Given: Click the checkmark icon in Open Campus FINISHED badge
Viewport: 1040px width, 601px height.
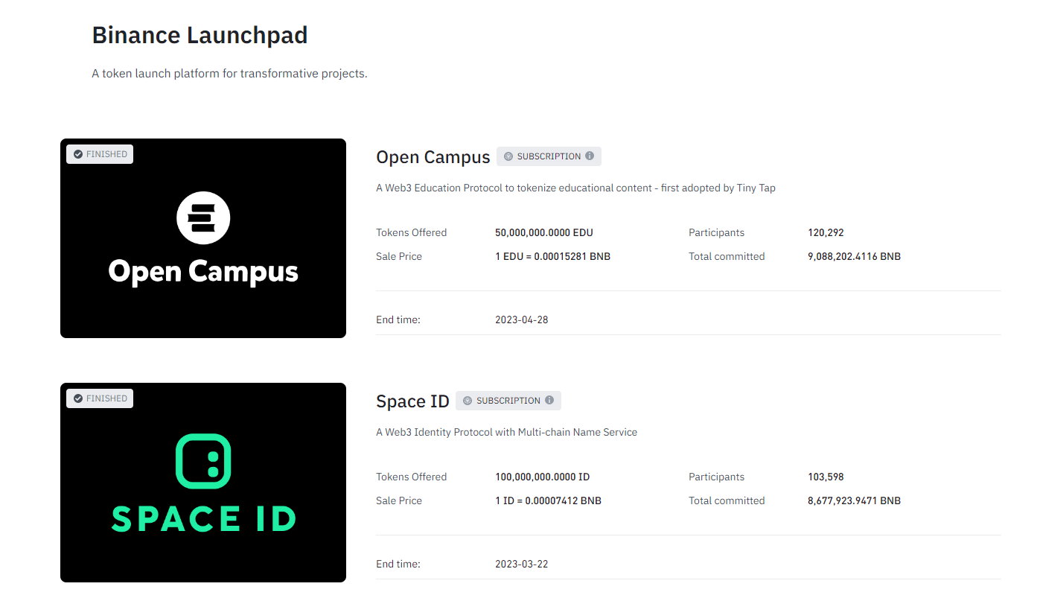Looking at the screenshot, I should coord(77,154).
